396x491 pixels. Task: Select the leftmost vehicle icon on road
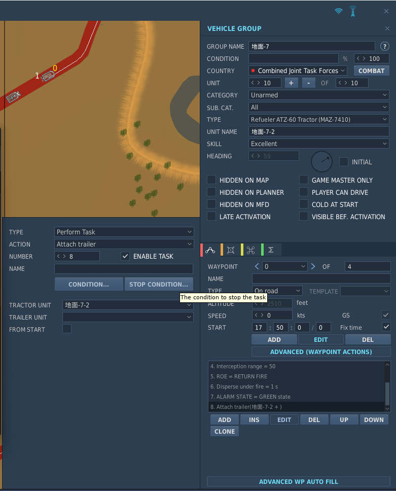click(x=13, y=97)
